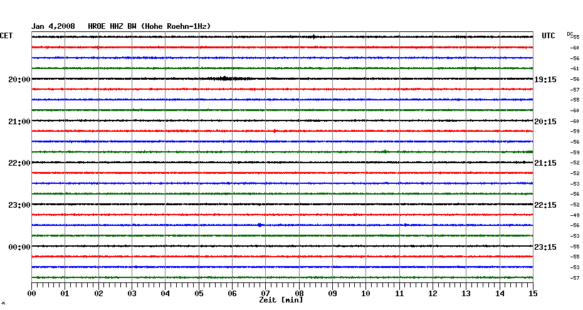This screenshot has height=310, width=583.
Task: Select the 00:00 CET time label
Action: tap(19, 247)
